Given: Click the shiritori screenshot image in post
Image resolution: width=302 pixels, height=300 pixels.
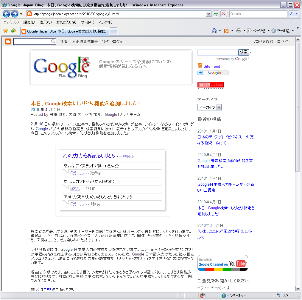Looking at the screenshot, I should click(113, 181).
